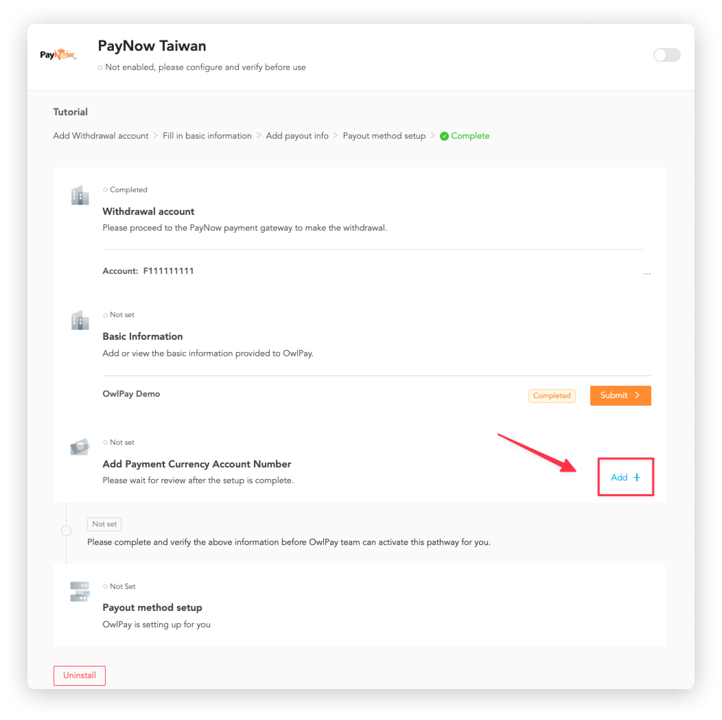The width and height of the screenshot is (722, 720).
Task: Click 'OwlPay is setting up for you' text
Action: click(156, 624)
